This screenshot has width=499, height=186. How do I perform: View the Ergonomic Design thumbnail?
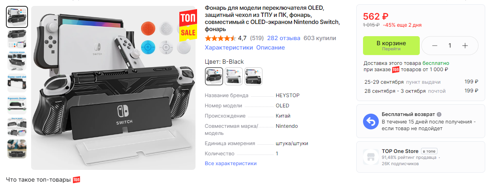pos(17,105)
